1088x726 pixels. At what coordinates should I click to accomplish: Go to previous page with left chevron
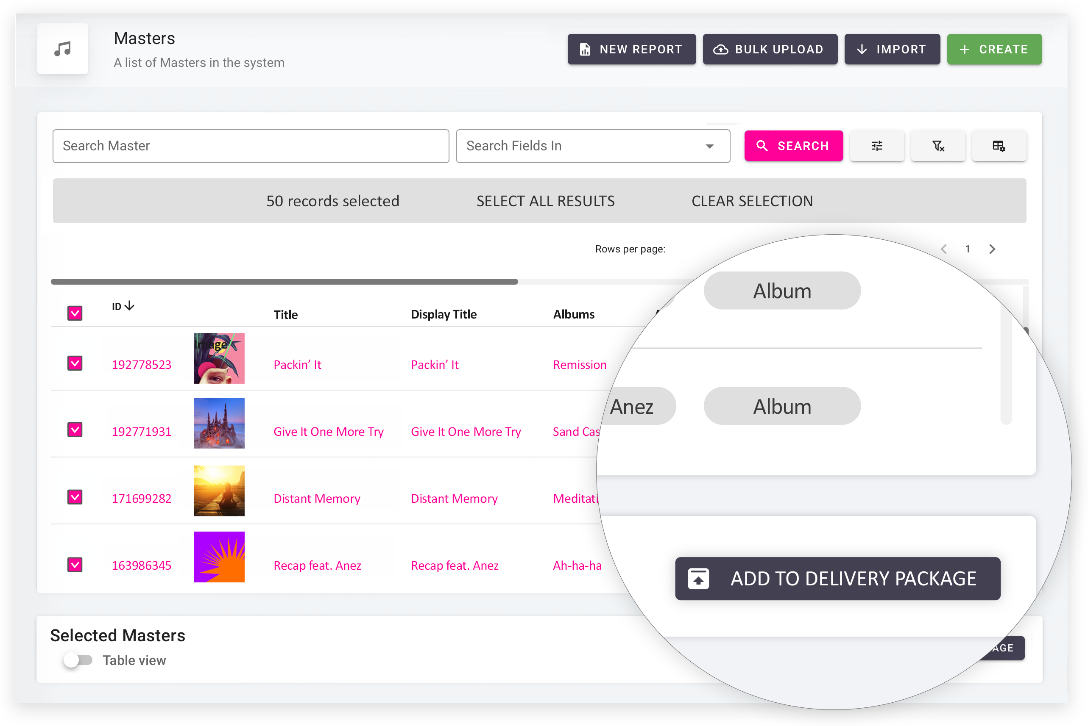pos(943,249)
